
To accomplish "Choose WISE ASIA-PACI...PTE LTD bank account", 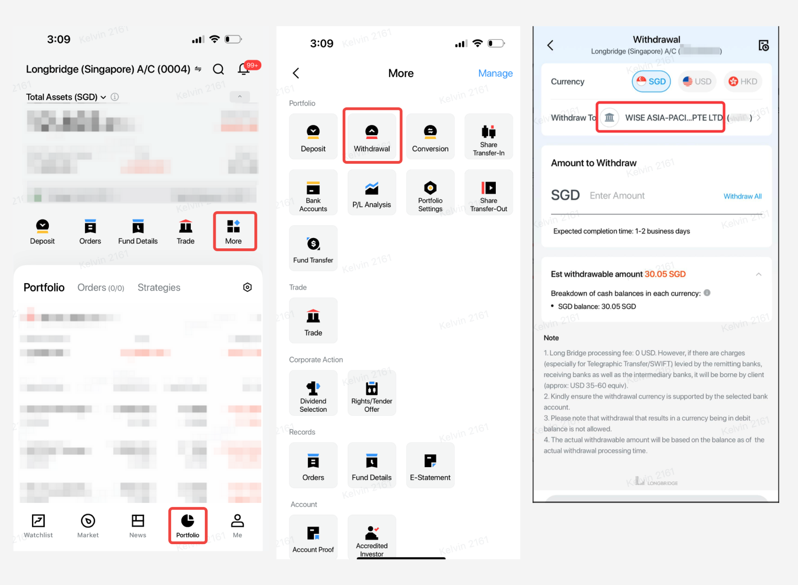I will click(x=660, y=117).
